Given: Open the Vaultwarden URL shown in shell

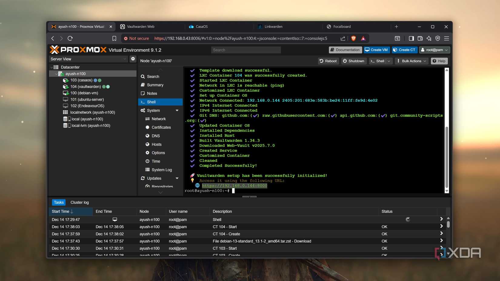Looking at the screenshot, I should coord(235,186).
